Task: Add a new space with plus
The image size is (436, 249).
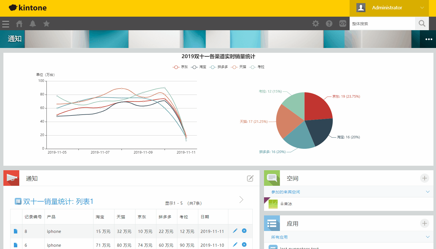Action: point(424,178)
